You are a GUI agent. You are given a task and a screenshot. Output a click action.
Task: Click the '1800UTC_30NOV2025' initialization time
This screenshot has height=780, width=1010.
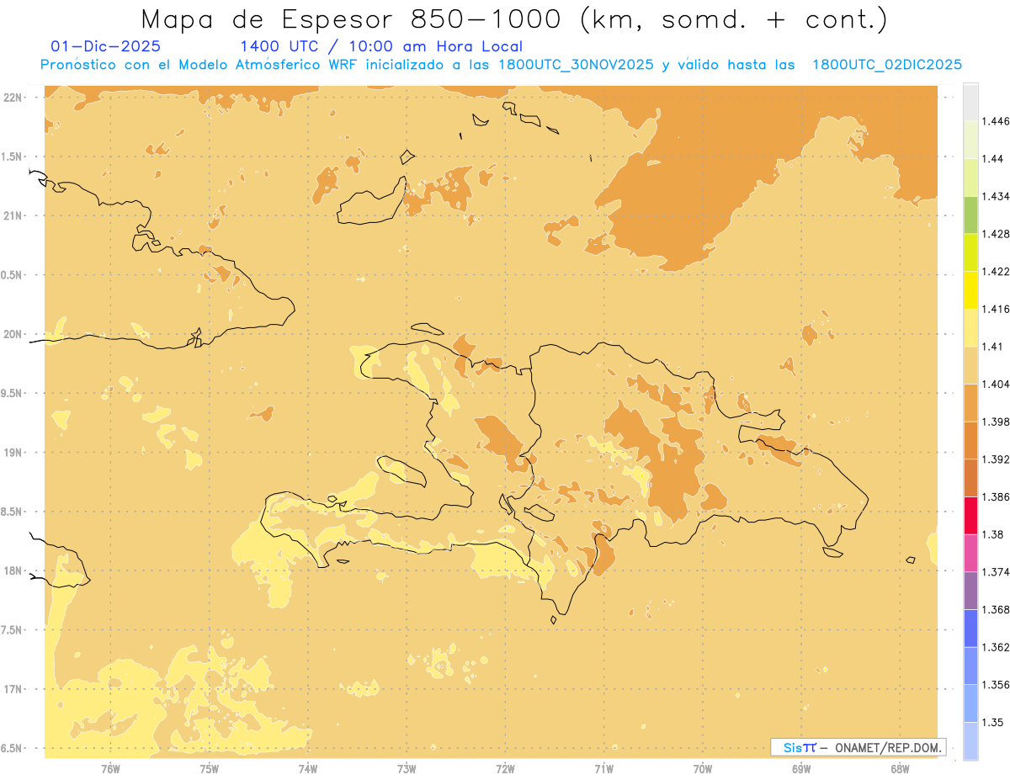(577, 65)
